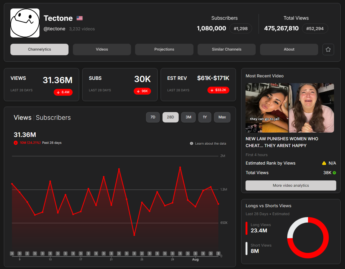This screenshot has height=269, width=345.
Task: Click the #1,298 subscriber rank badge
Action: [x=241, y=28]
